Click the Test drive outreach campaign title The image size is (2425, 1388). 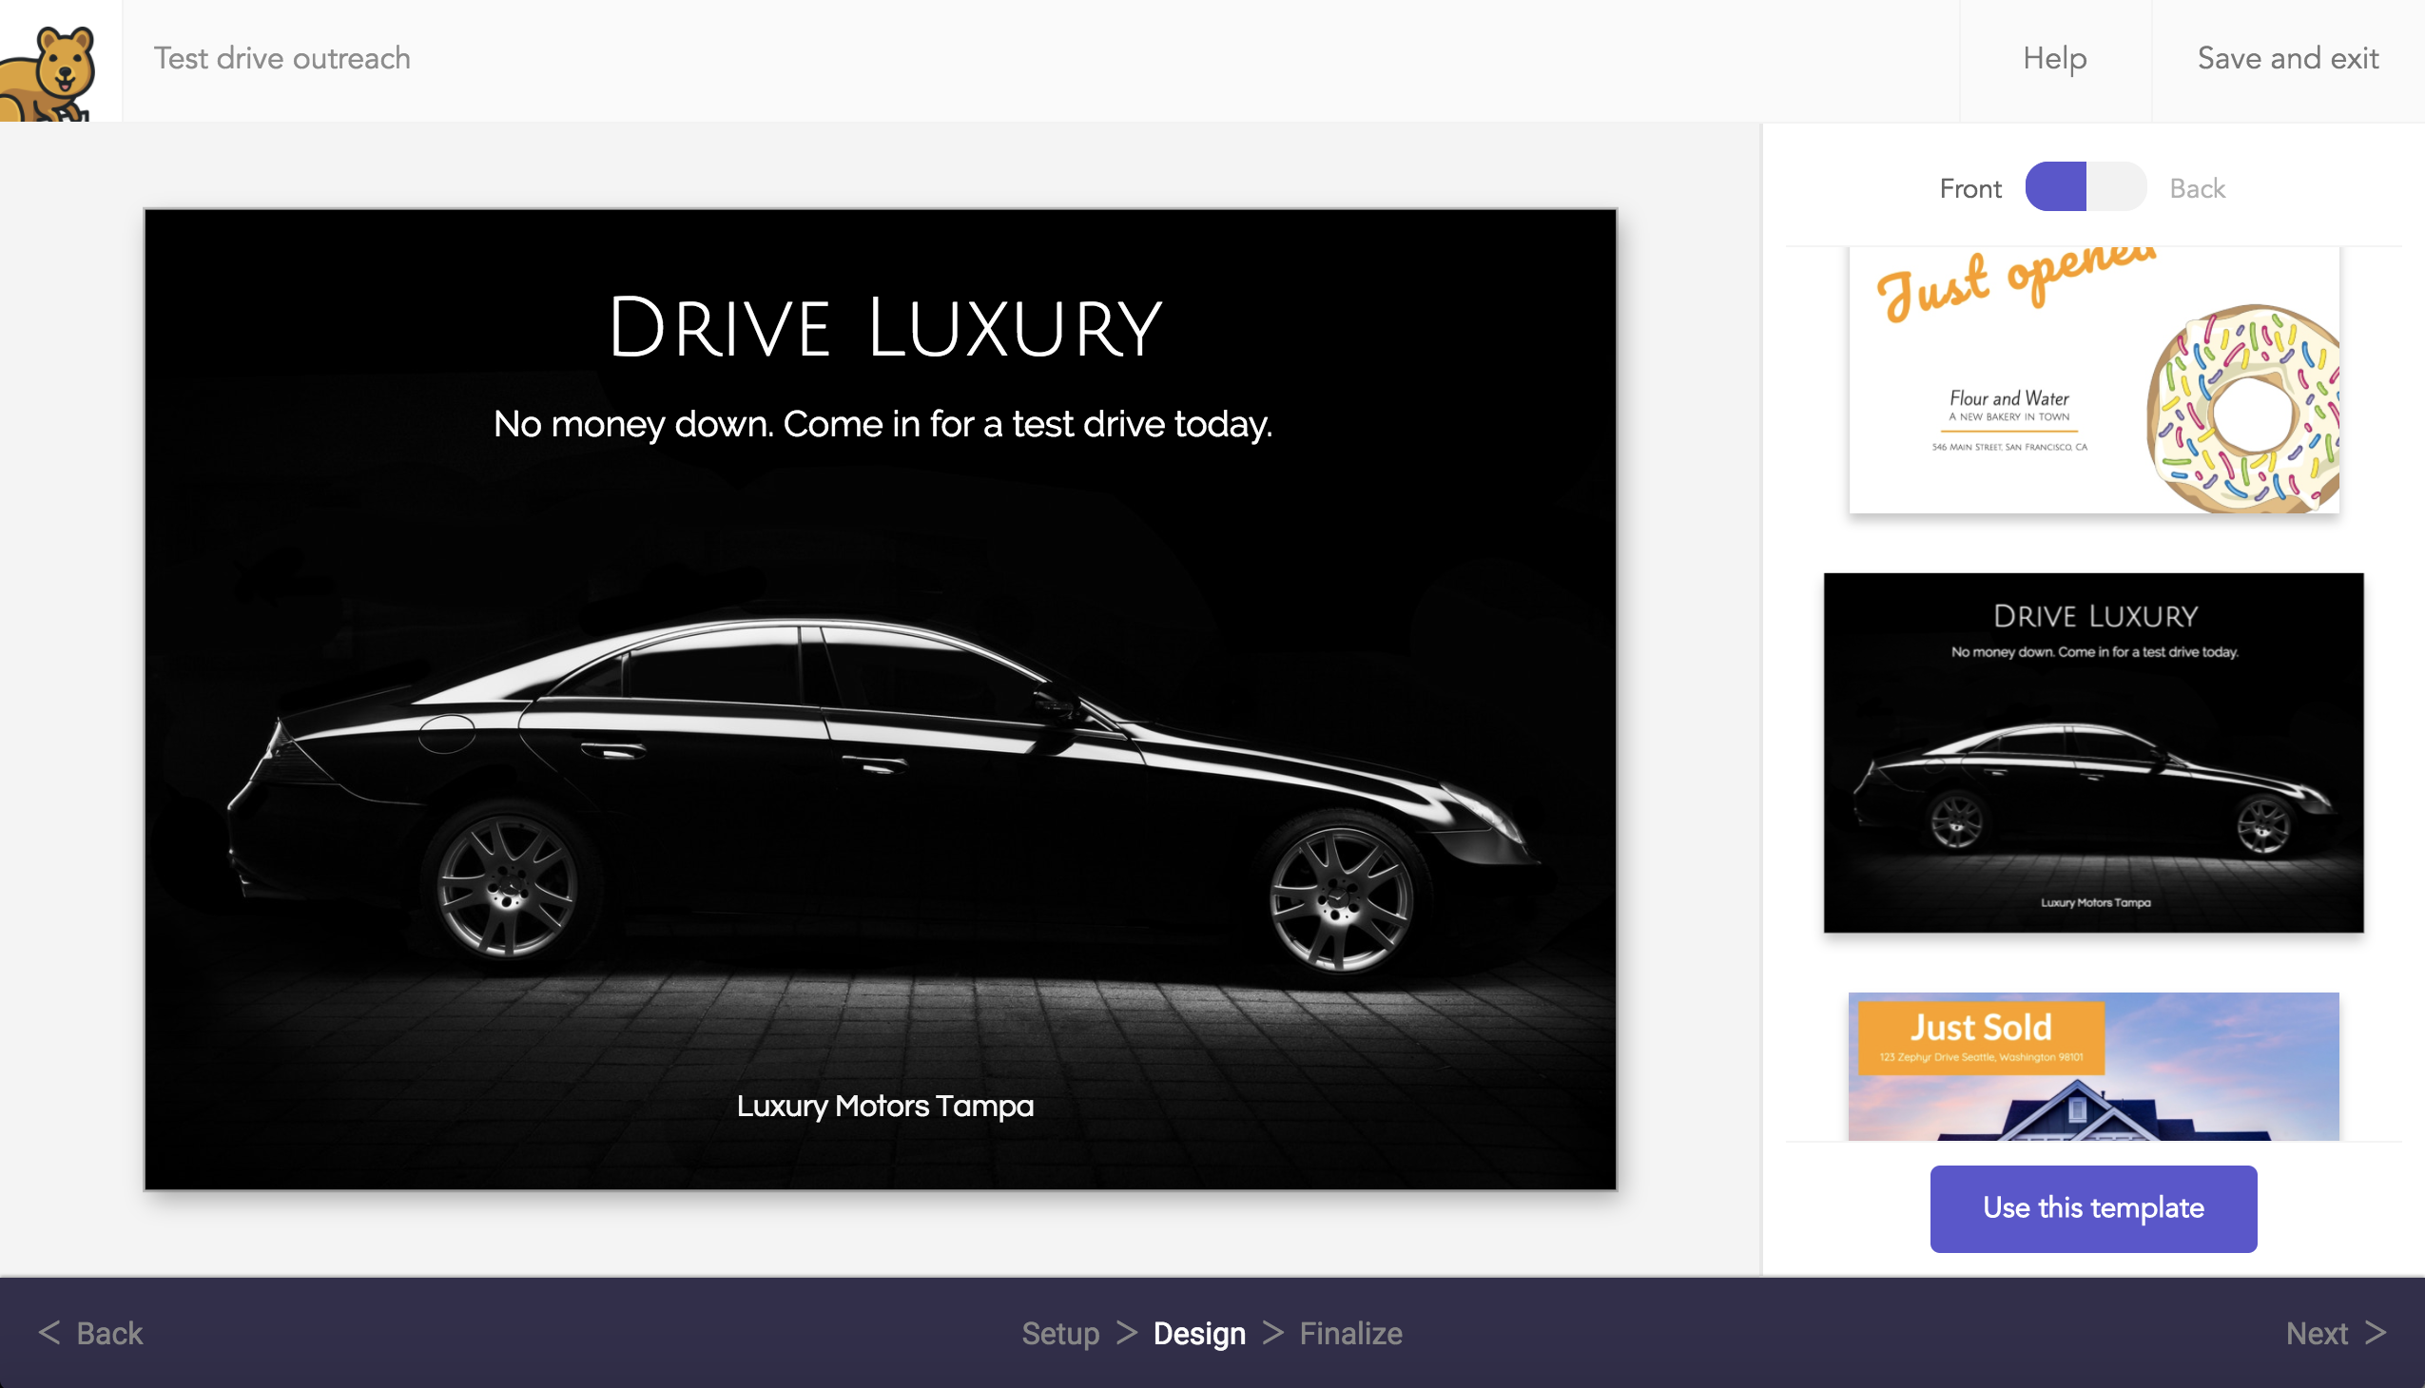(x=282, y=59)
